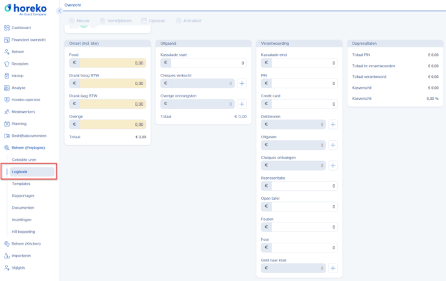Click the Food amount input field

tap(112, 63)
